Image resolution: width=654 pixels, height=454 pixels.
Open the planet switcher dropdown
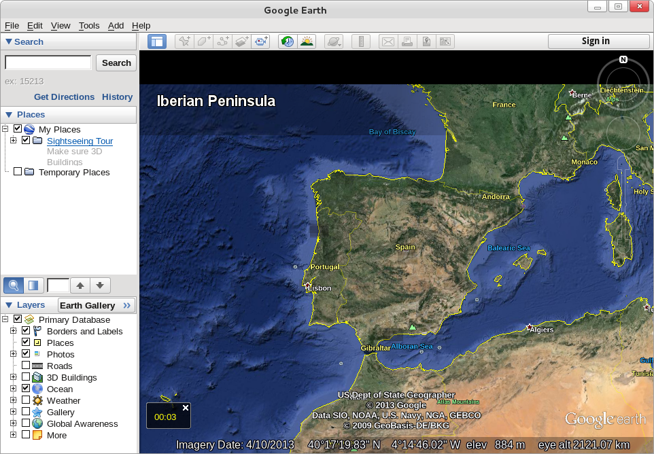point(334,41)
